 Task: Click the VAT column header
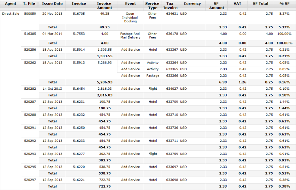point(237,3)
